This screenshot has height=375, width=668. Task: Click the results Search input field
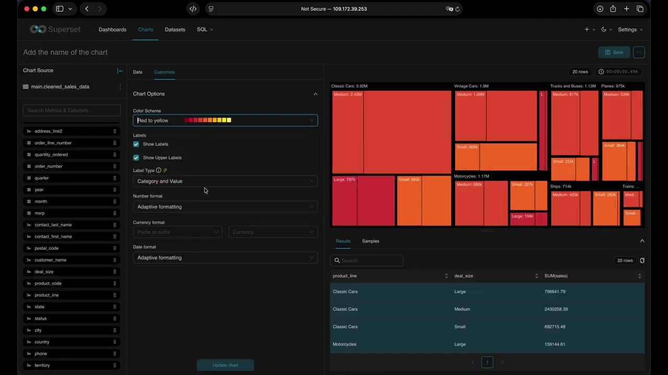(x=366, y=260)
